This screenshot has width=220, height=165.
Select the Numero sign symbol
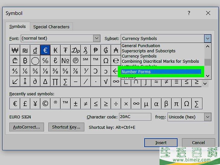pos(65,61)
